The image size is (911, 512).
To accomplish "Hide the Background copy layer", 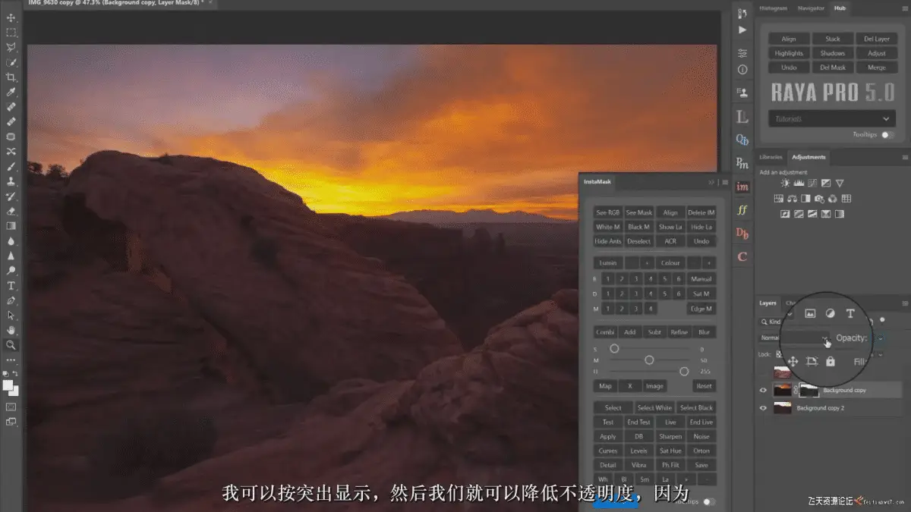I will point(764,390).
